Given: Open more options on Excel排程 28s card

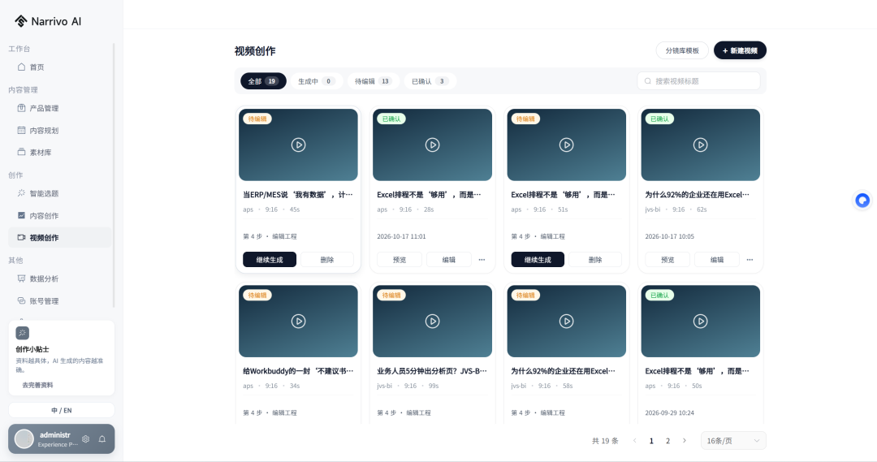Looking at the screenshot, I should 482,260.
